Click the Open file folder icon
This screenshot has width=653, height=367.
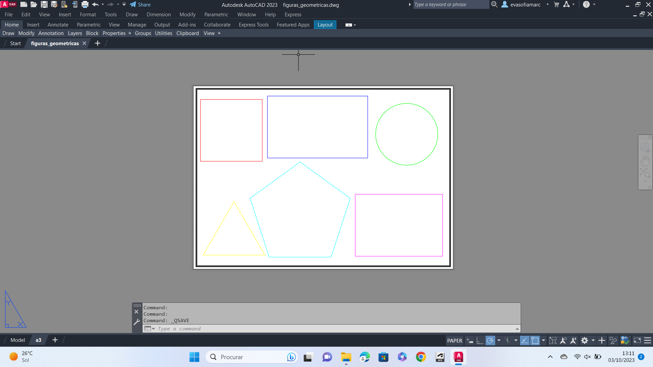pos(34,4)
